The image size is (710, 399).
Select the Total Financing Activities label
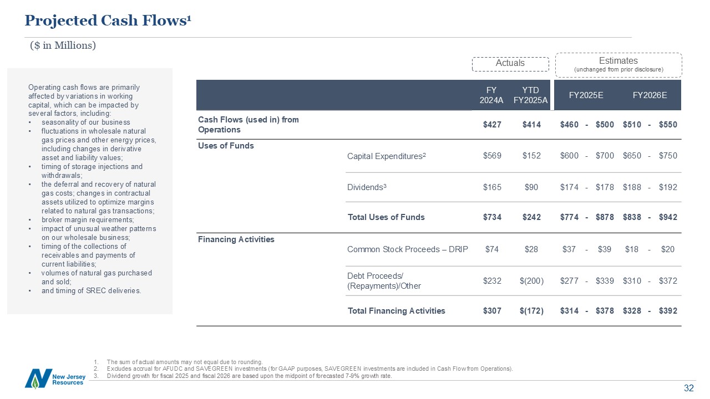[x=396, y=311]
